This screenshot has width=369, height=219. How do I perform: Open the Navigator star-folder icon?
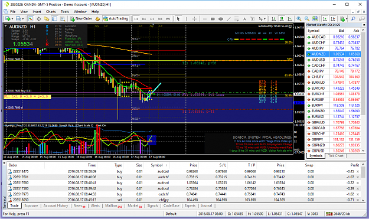[47, 19]
